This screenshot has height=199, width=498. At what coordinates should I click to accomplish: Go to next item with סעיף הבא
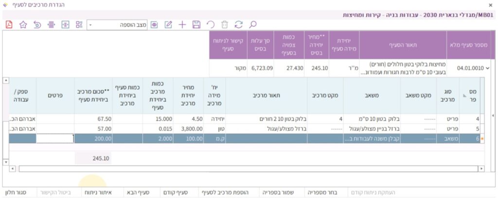click(x=137, y=193)
